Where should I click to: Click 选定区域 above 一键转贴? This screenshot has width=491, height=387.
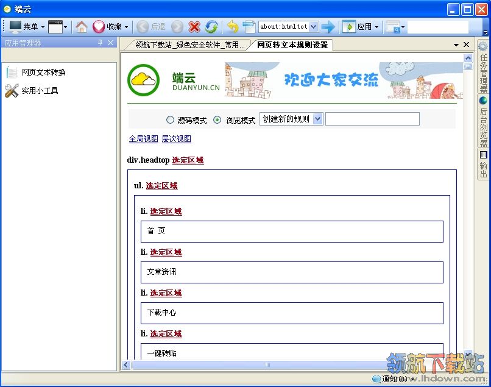point(166,334)
